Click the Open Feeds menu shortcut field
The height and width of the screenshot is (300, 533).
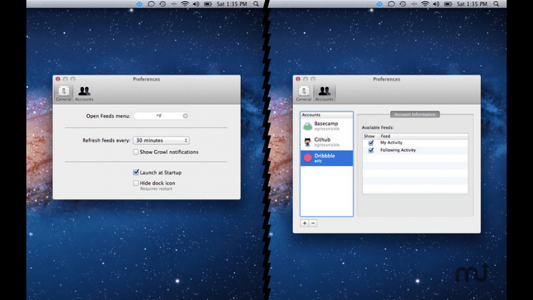click(161, 116)
